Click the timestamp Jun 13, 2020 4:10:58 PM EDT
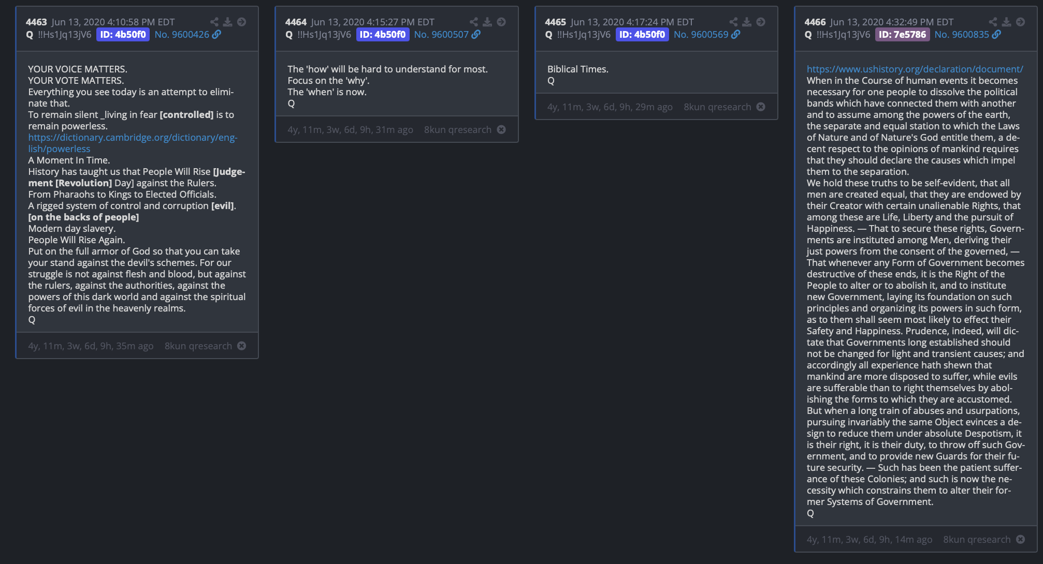1043x564 pixels. tap(113, 22)
